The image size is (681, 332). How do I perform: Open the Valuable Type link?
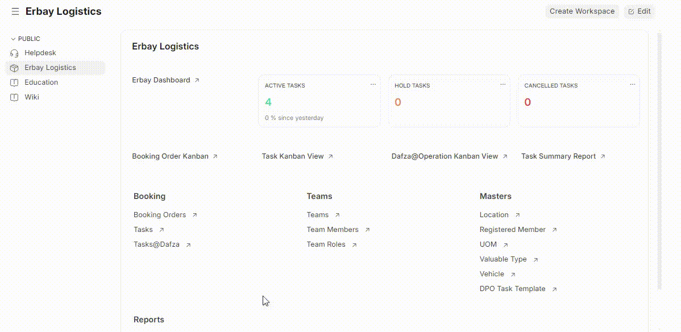(504, 259)
